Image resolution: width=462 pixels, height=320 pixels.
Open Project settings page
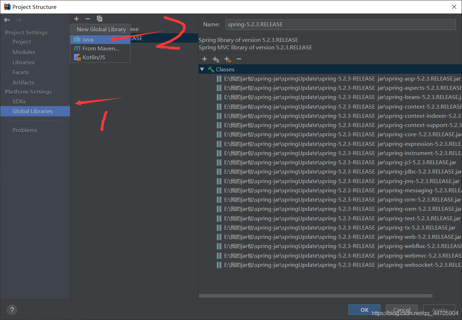tap(22, 42)
